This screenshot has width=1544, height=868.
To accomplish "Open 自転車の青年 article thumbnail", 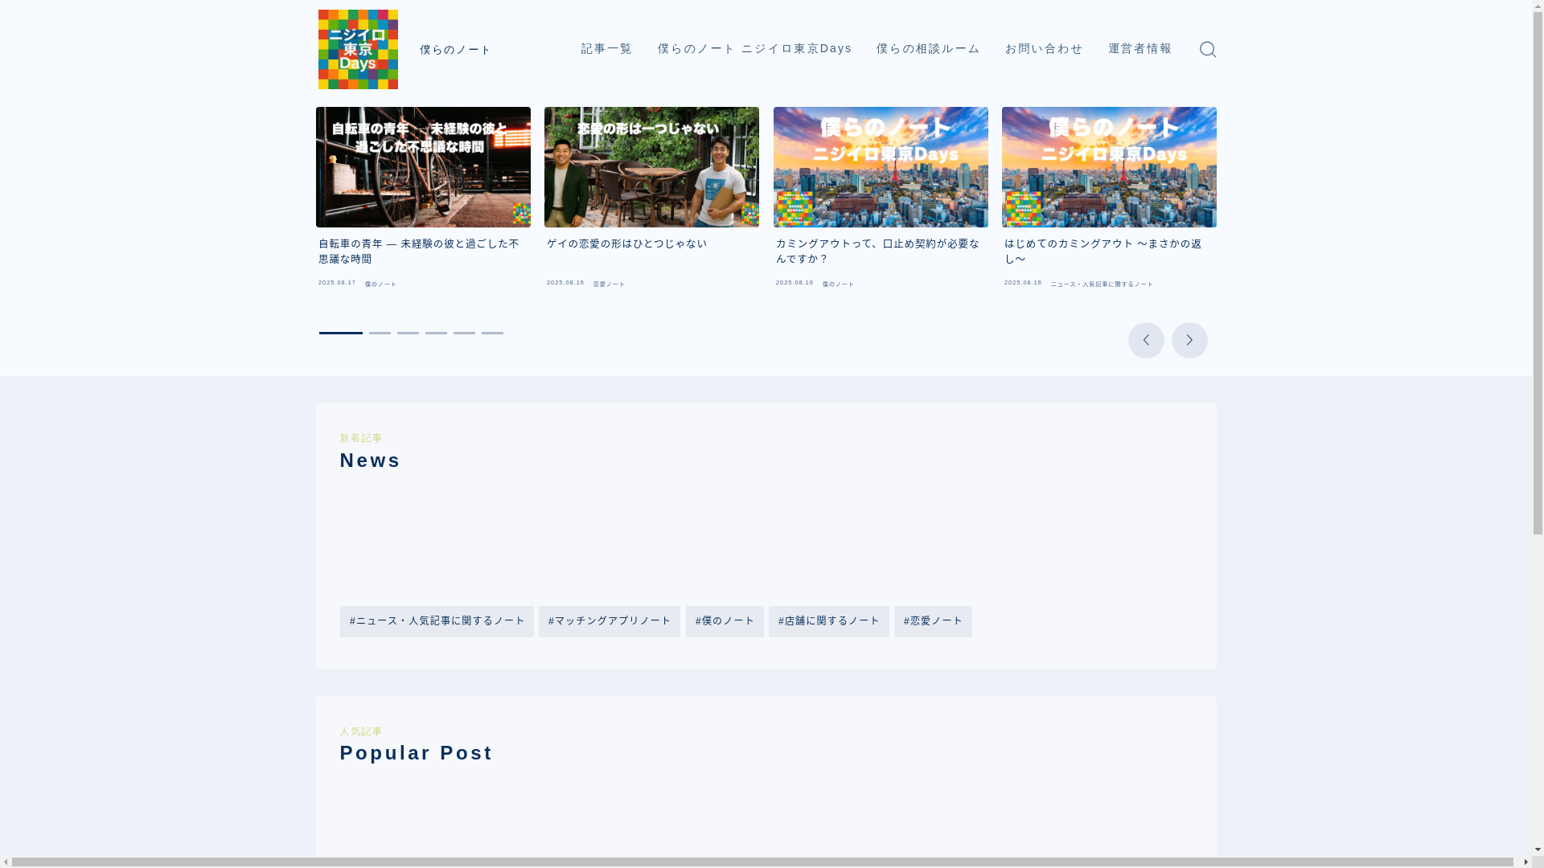I will (x=423, y=167).
